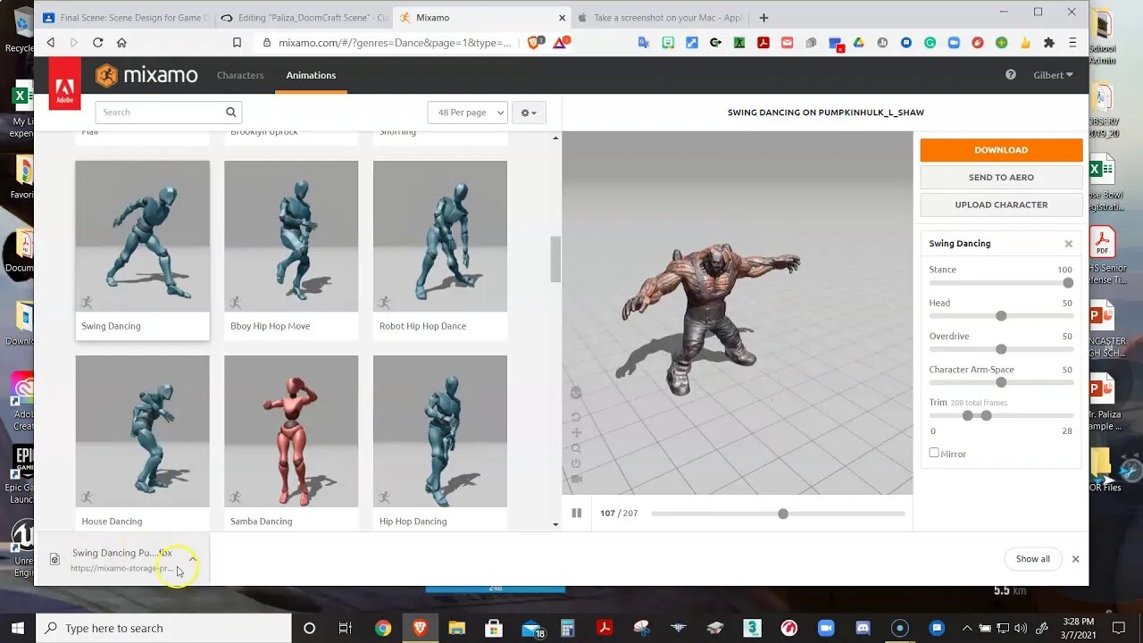Viewport: 1143px width, 643px height.
Task: Click the Google Translate extension icon
Action: click(x=644, y=42)
